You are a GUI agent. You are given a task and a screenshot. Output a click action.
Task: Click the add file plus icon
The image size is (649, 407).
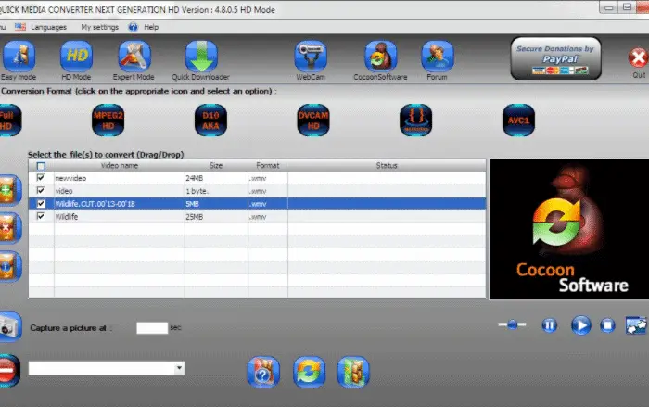(x=9, y=190)
